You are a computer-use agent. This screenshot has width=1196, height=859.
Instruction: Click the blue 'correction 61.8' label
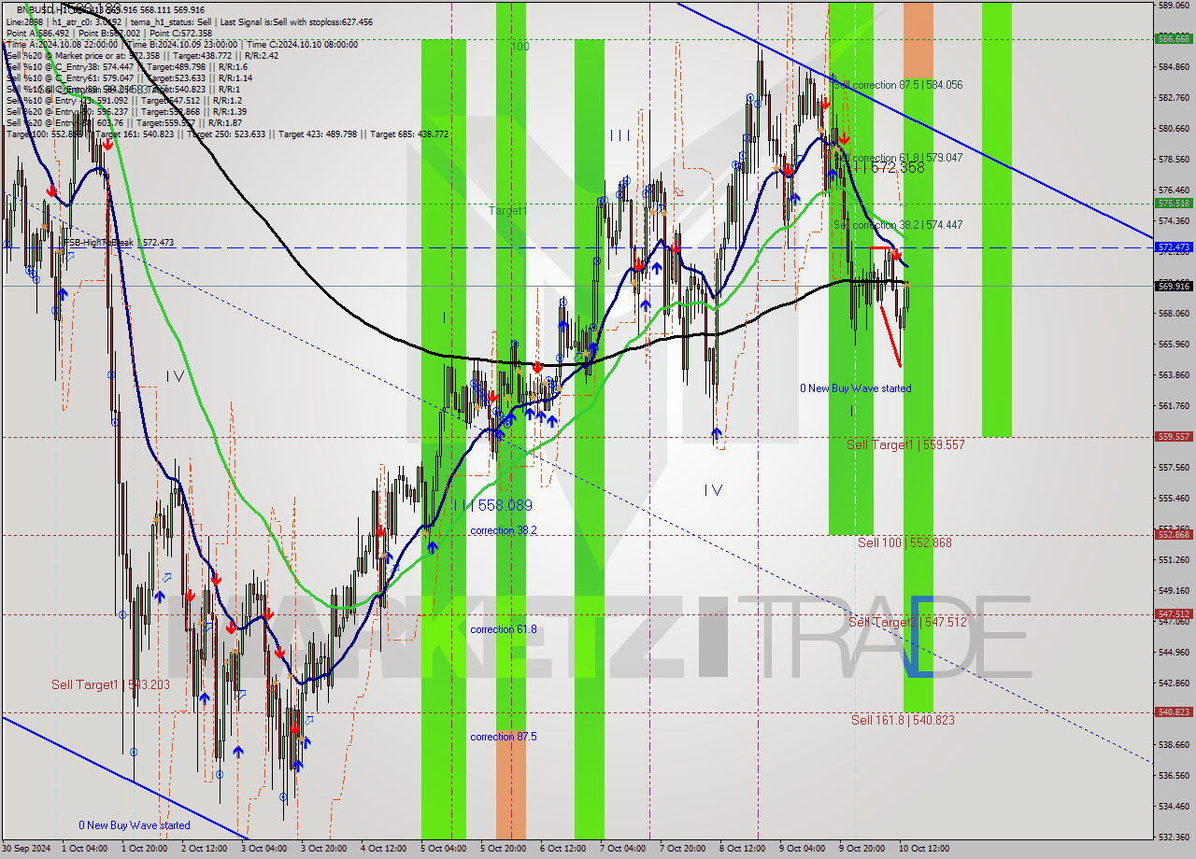click(x=504, y=629)
